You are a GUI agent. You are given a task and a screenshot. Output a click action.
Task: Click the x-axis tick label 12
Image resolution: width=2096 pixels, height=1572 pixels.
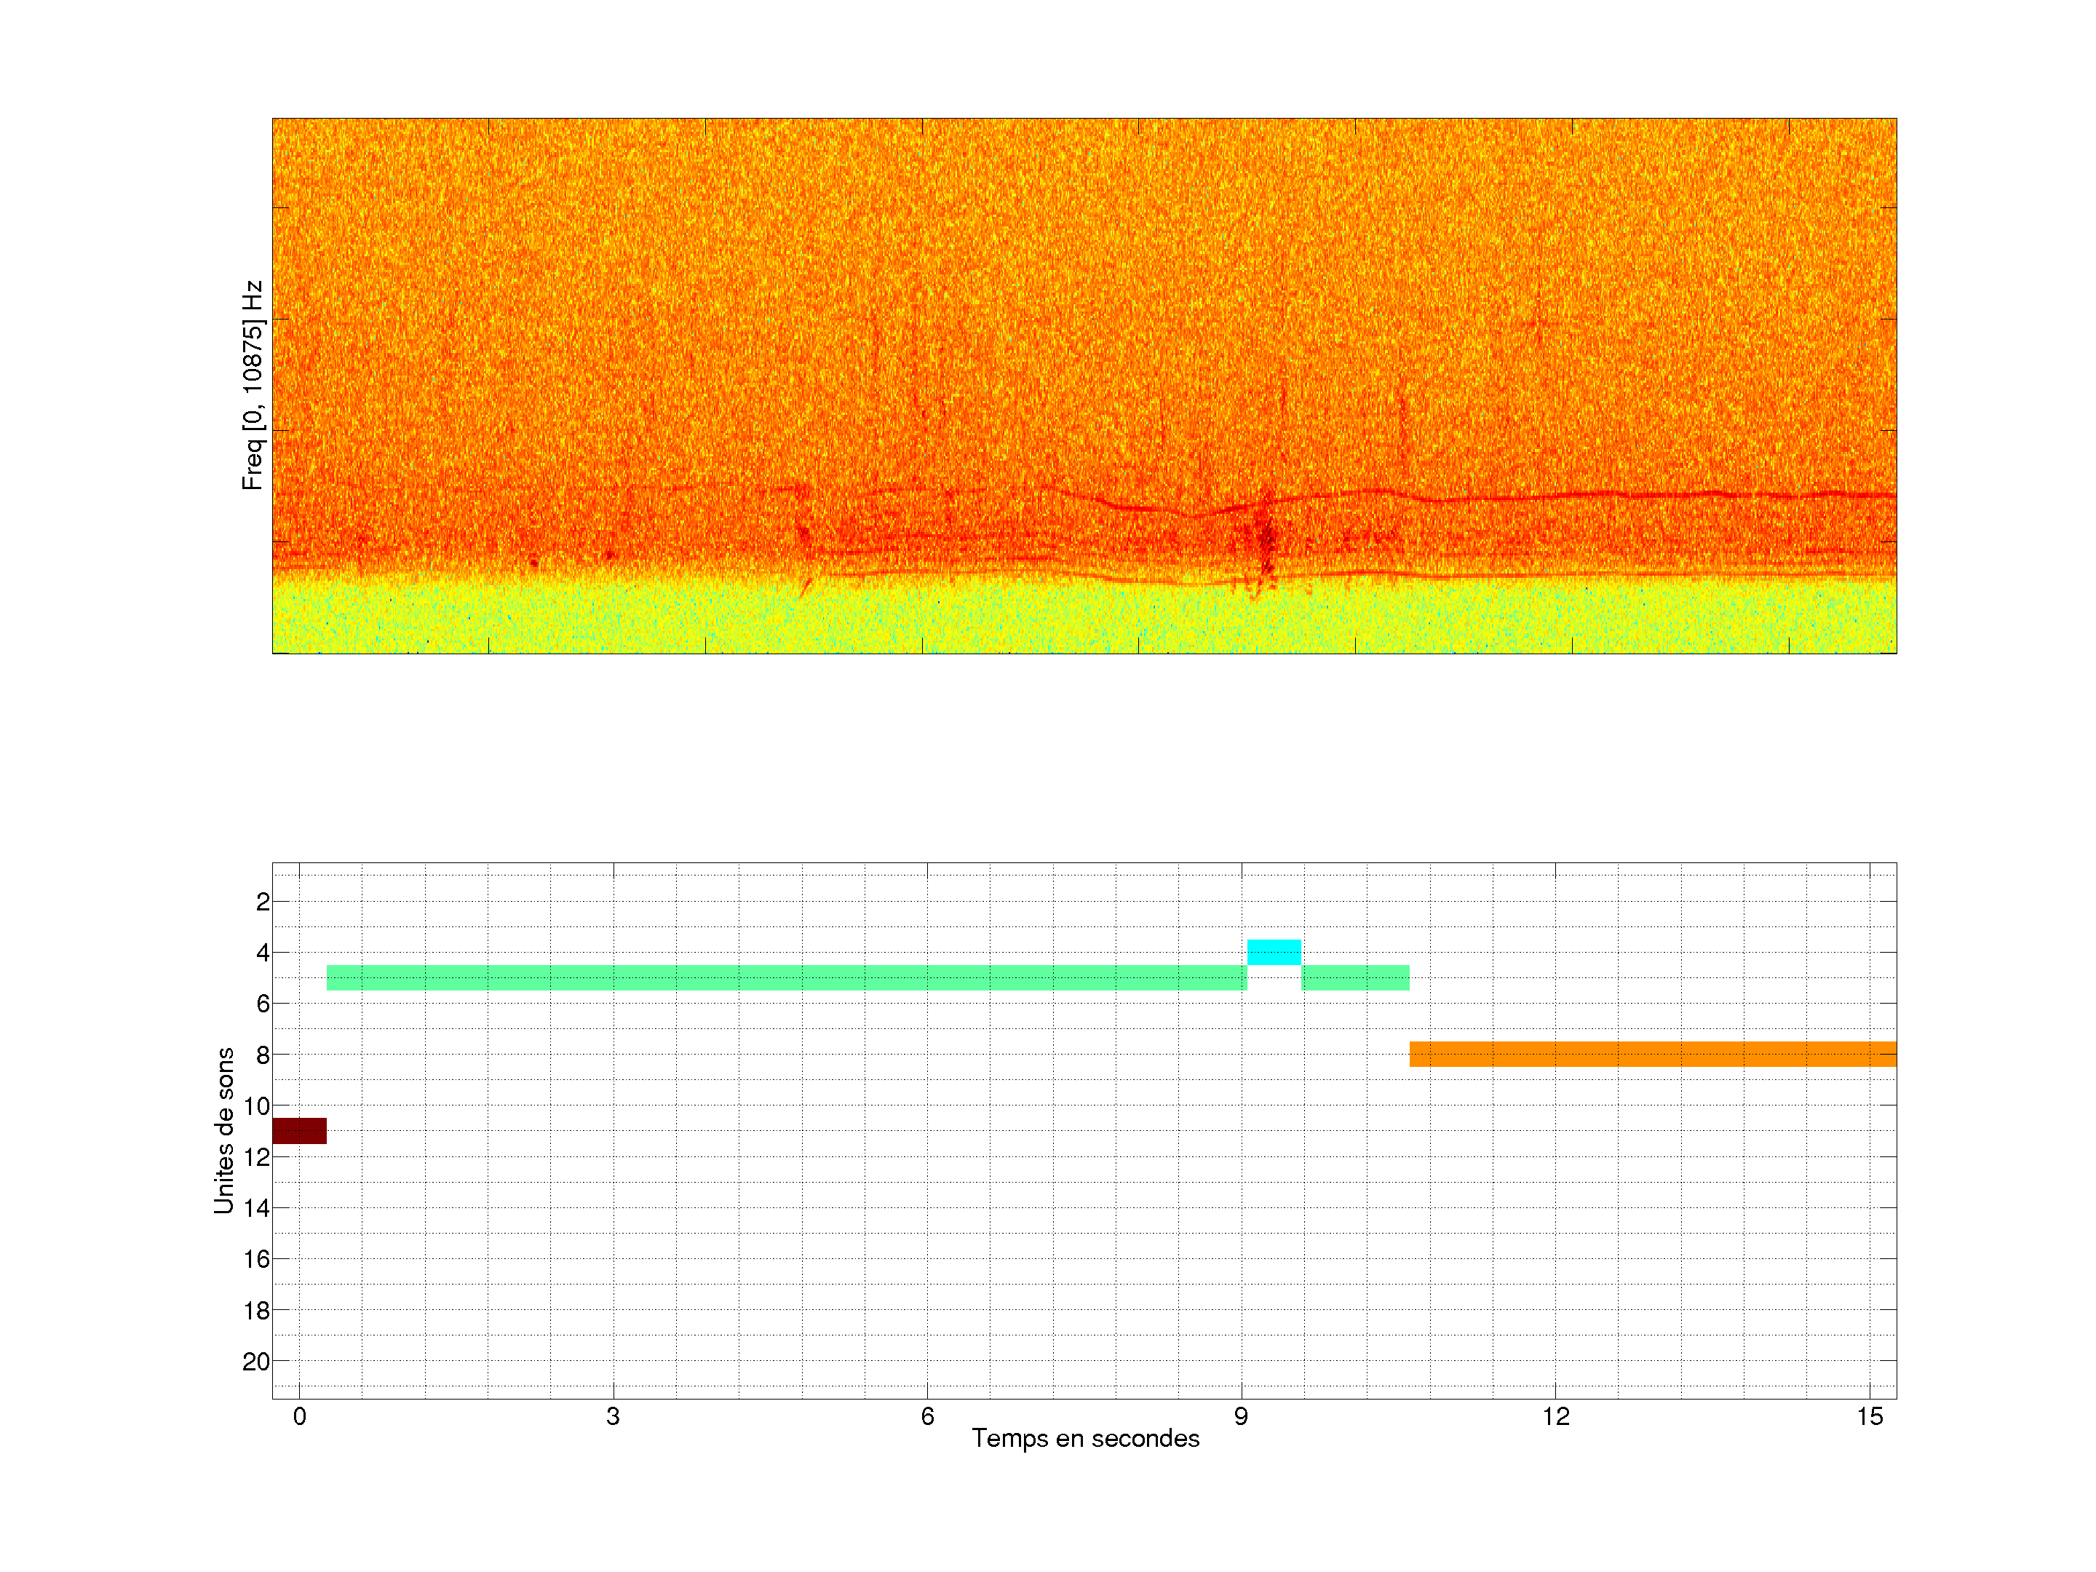tap(1555, 1416)
